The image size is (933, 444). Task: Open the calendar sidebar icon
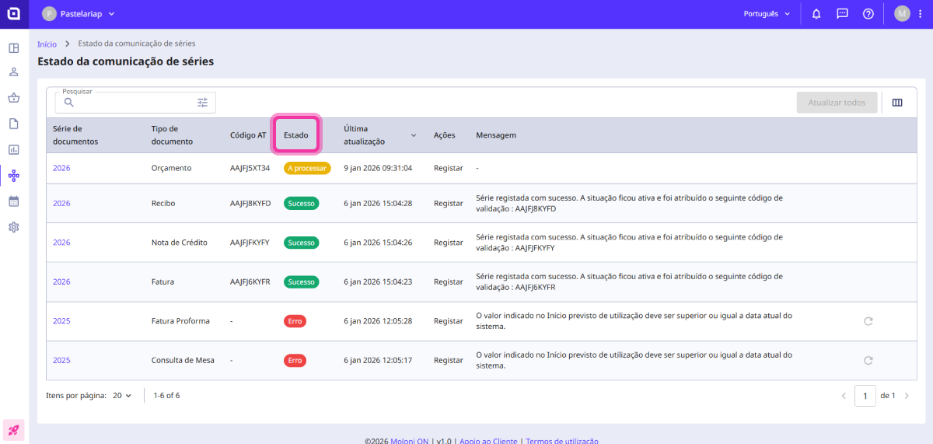[x=14, y=201]
